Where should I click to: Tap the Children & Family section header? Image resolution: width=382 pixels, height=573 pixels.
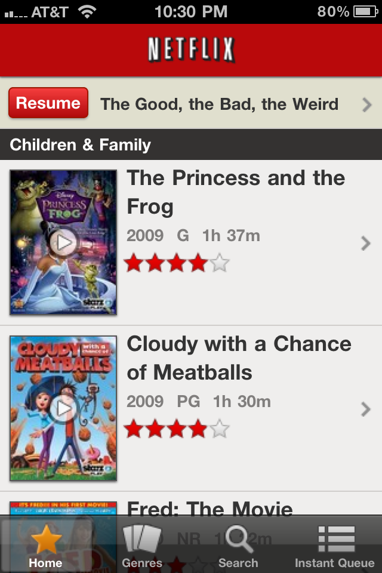(81, 145)
